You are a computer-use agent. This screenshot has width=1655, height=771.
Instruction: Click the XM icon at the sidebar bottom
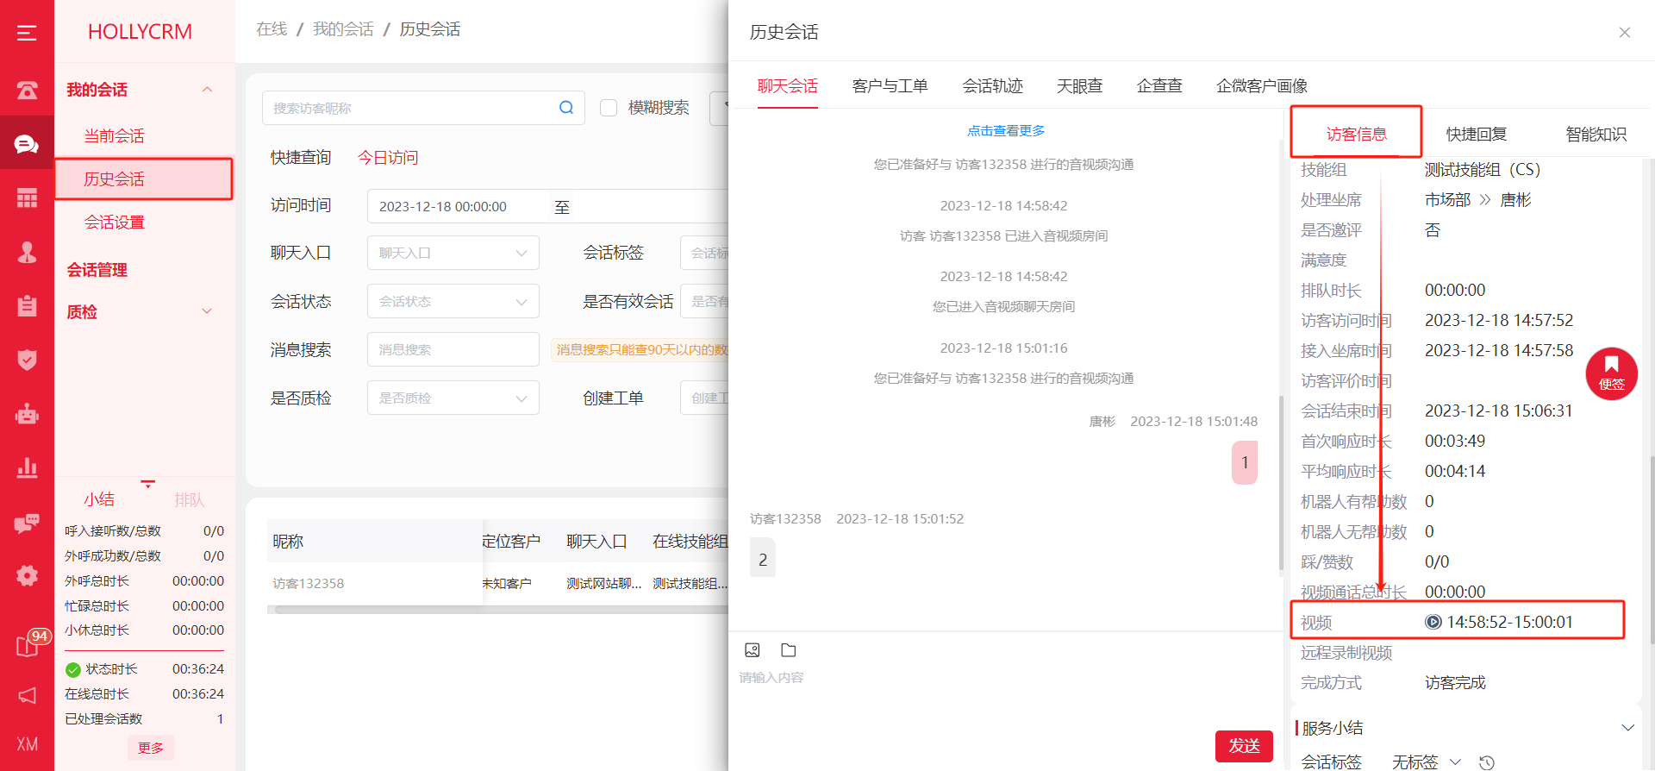(27, 743)
